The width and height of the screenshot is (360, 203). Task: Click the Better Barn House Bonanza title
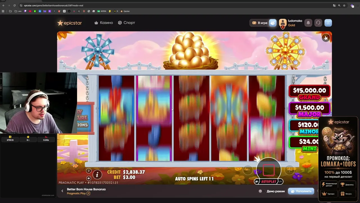coord(86,189)
